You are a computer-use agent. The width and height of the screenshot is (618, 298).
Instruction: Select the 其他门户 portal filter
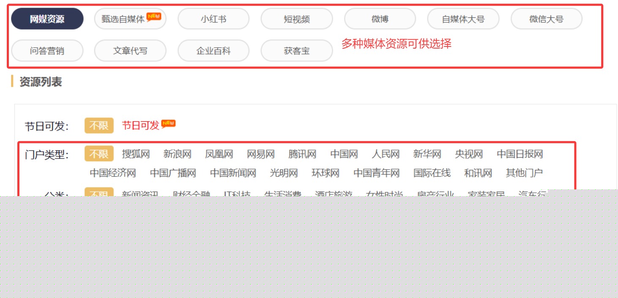tap(524, 173)
